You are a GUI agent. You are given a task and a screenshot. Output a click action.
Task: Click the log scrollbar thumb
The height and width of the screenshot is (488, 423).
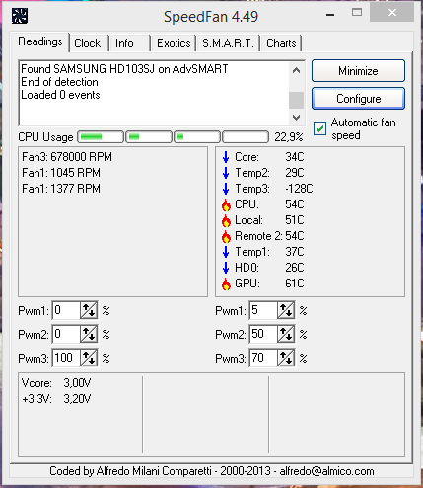(296, 100)
